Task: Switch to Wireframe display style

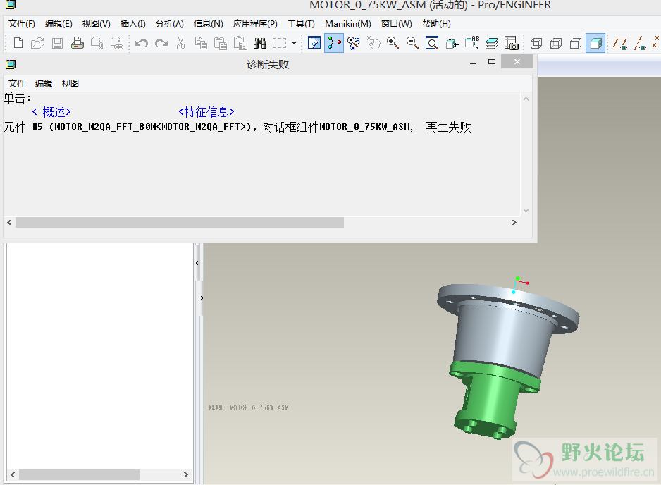Action: click(536, 43)
